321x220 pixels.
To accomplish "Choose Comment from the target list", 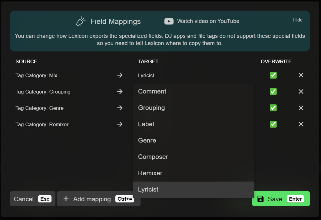I will pyautogui.click(x=152, y=91).
